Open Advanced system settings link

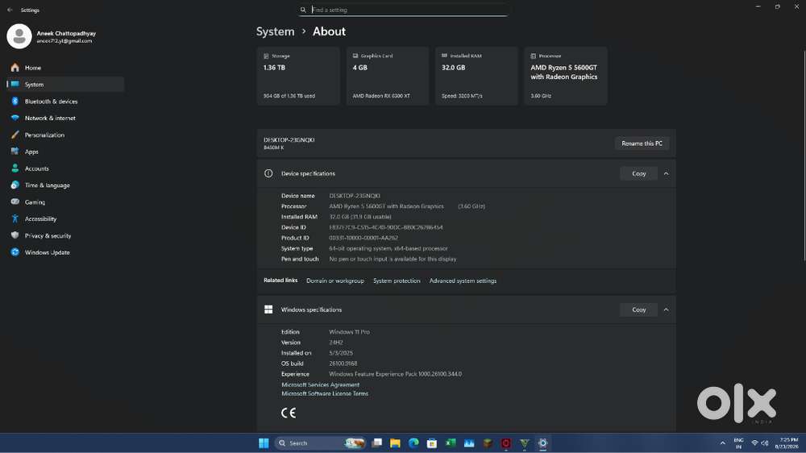click(x=463, y=281)
